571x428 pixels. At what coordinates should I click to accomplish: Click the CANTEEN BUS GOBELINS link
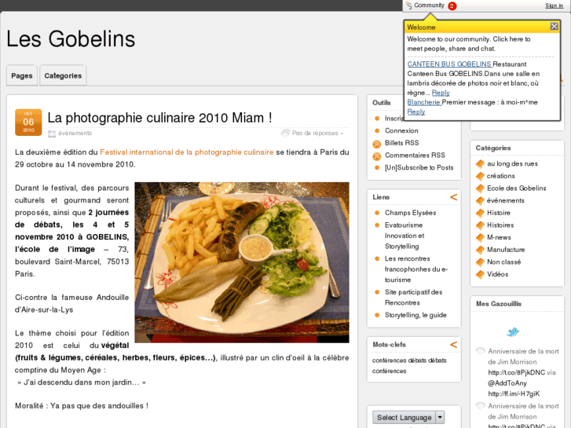tap(449, 64)
